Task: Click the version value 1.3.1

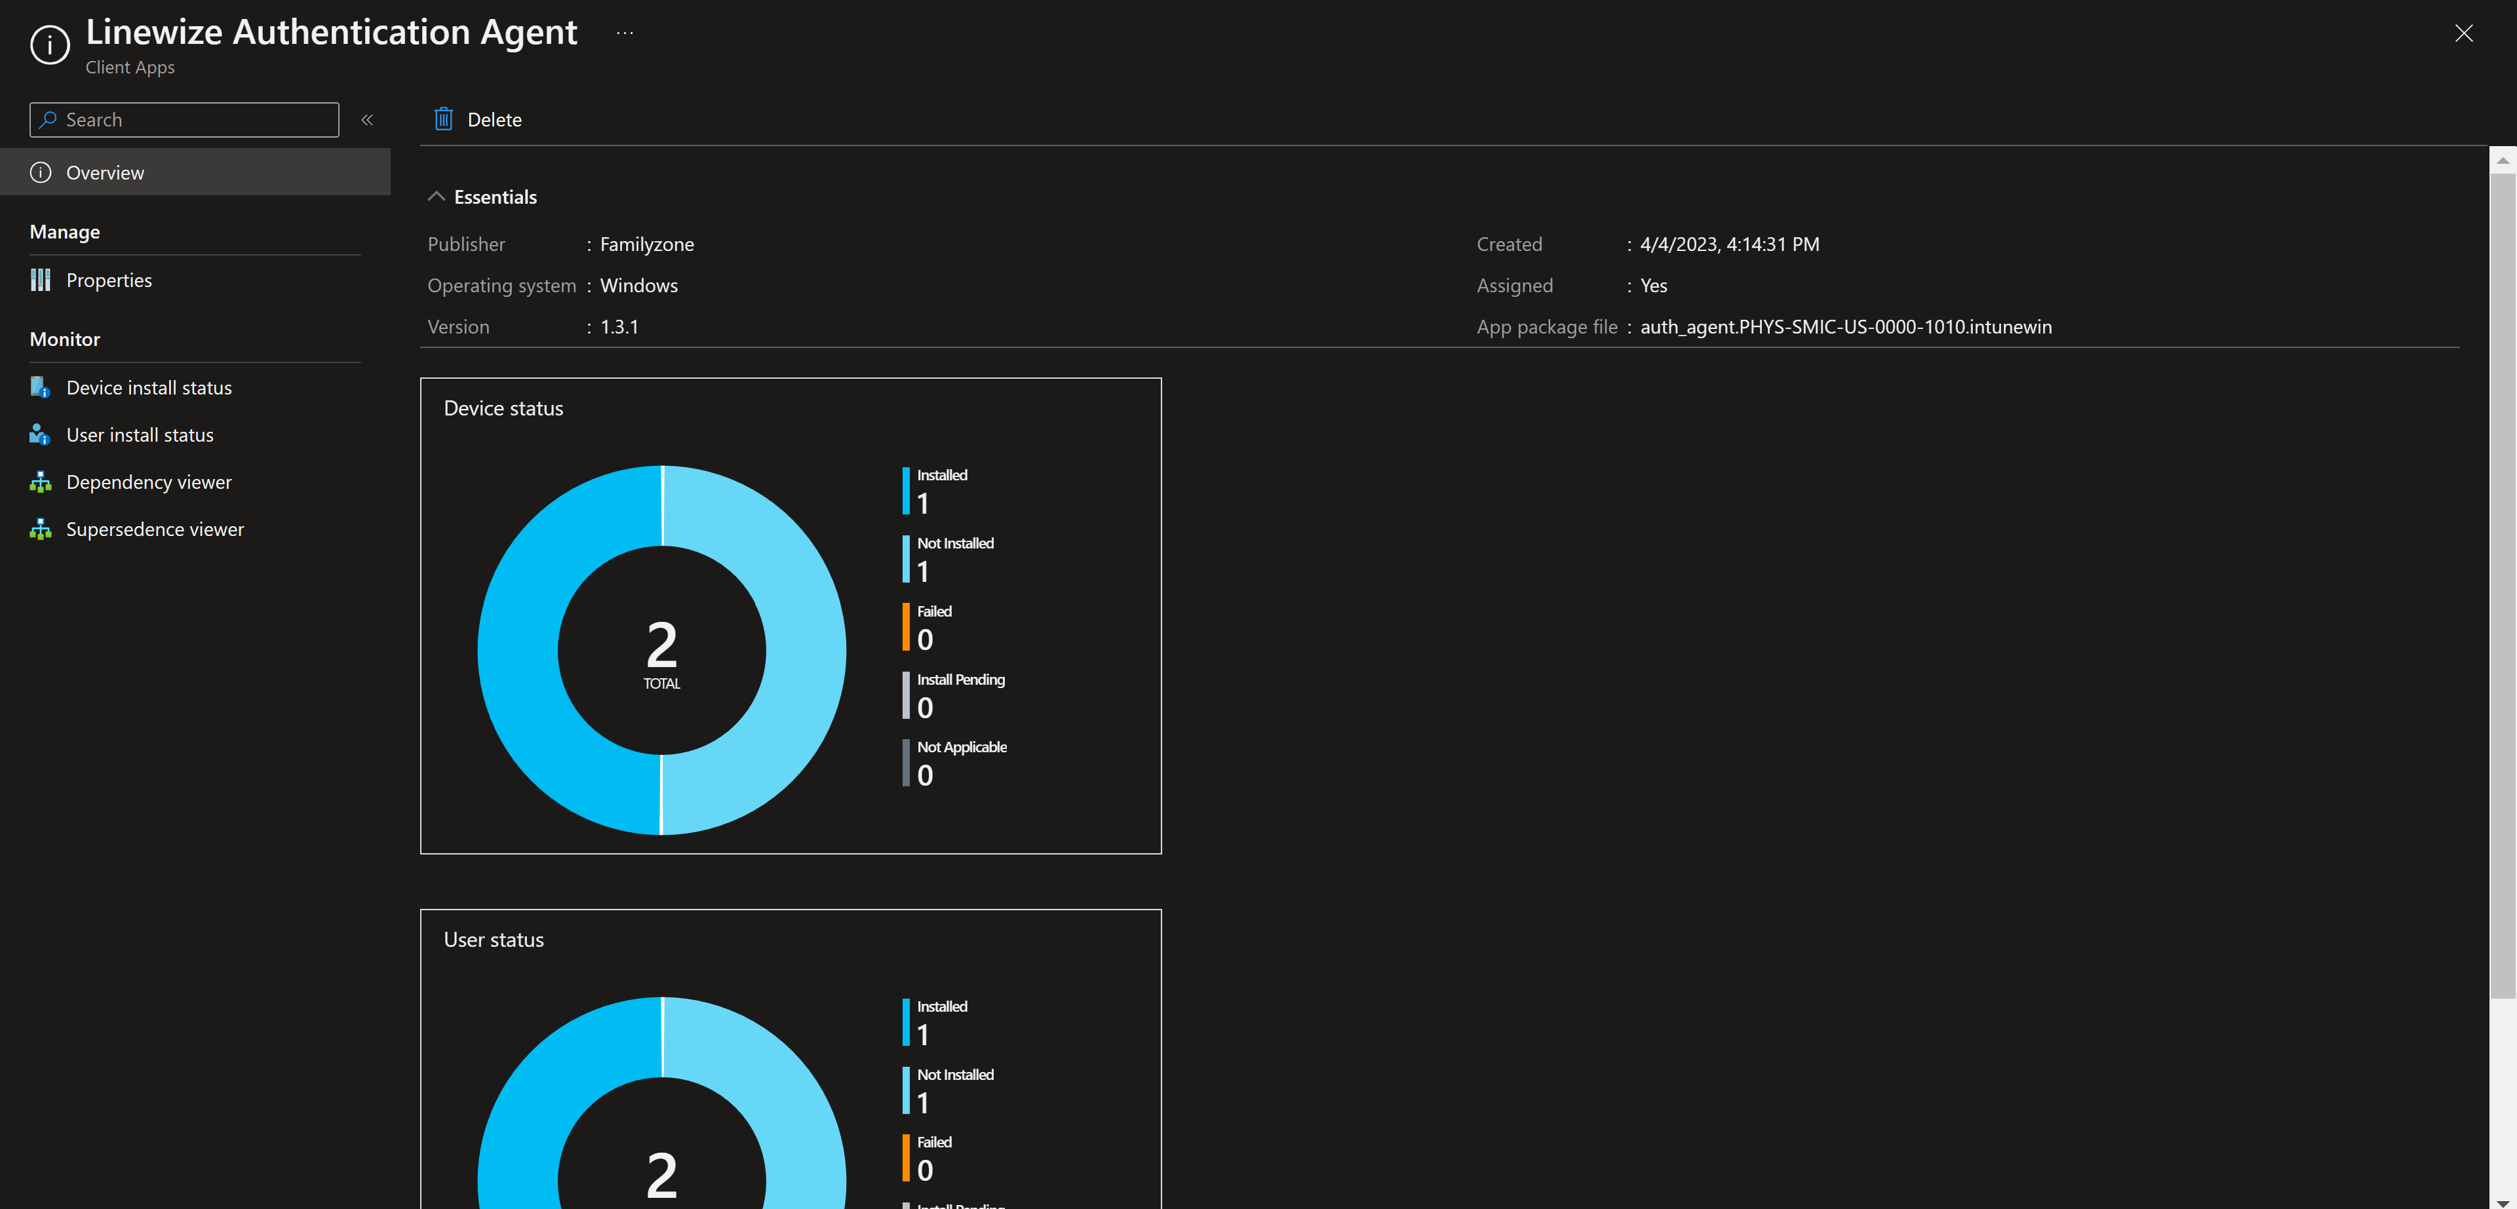Action: point(619,326)
